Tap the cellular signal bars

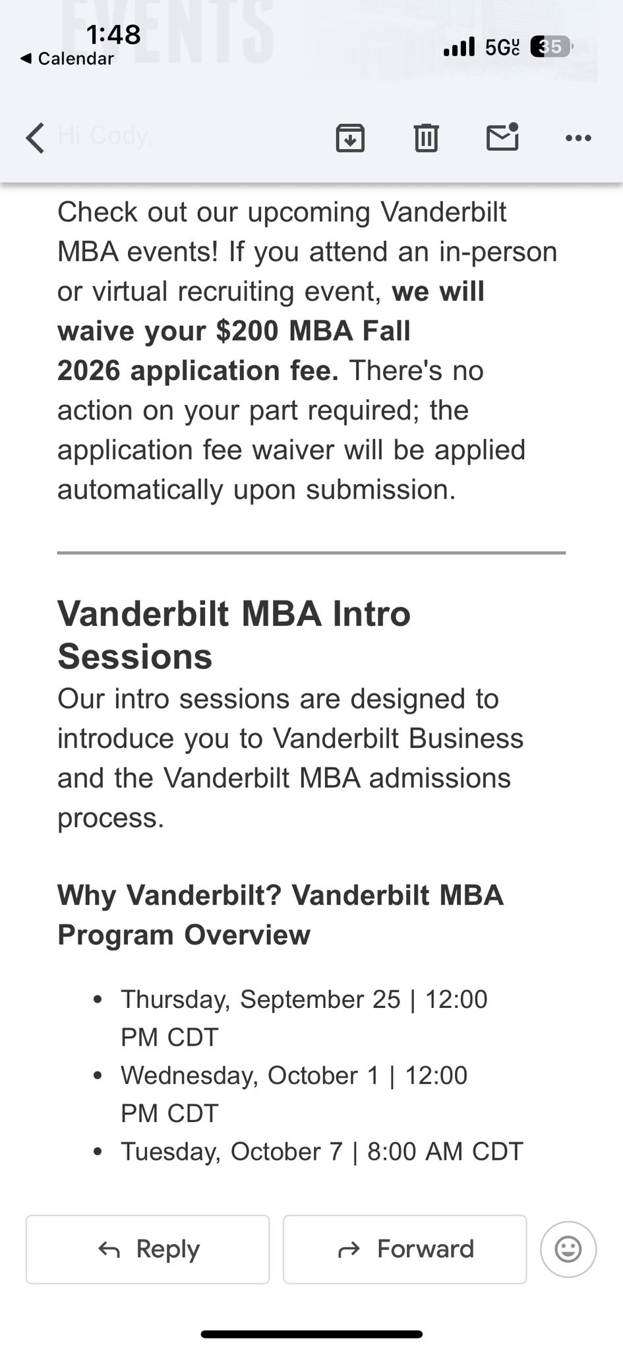pos(459,47)
